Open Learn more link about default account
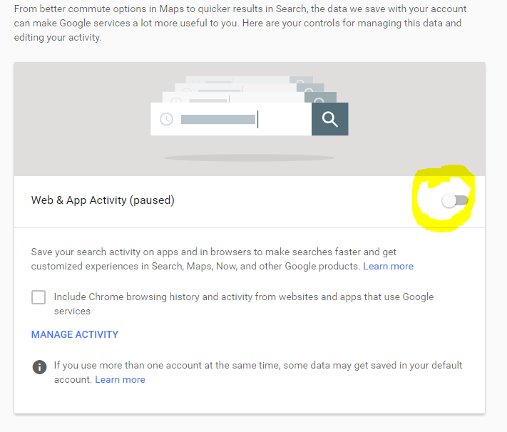The height and width of the screenshot is (432, 507). (120, 380)
